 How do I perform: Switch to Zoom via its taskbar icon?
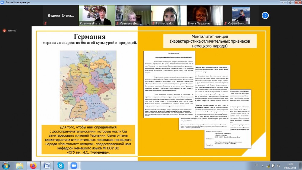pos(73,165)
